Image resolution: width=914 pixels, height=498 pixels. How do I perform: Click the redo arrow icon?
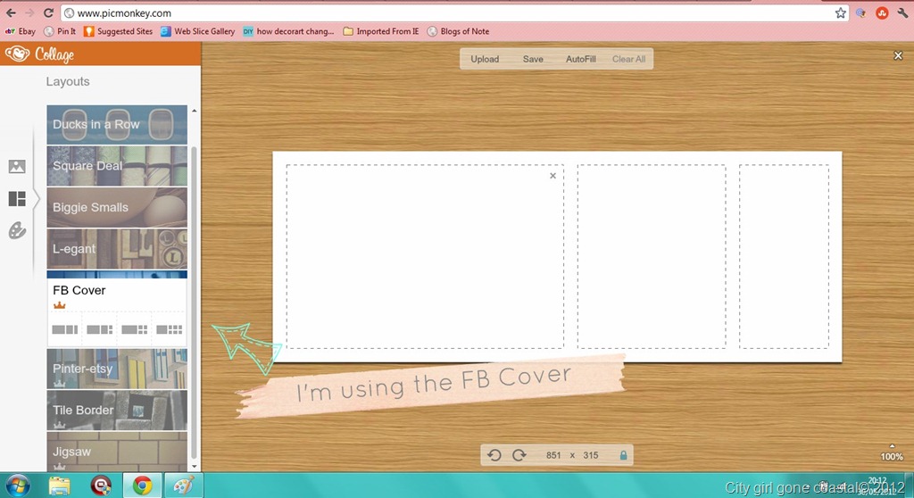pyautogui.click(x=519, y=455)
